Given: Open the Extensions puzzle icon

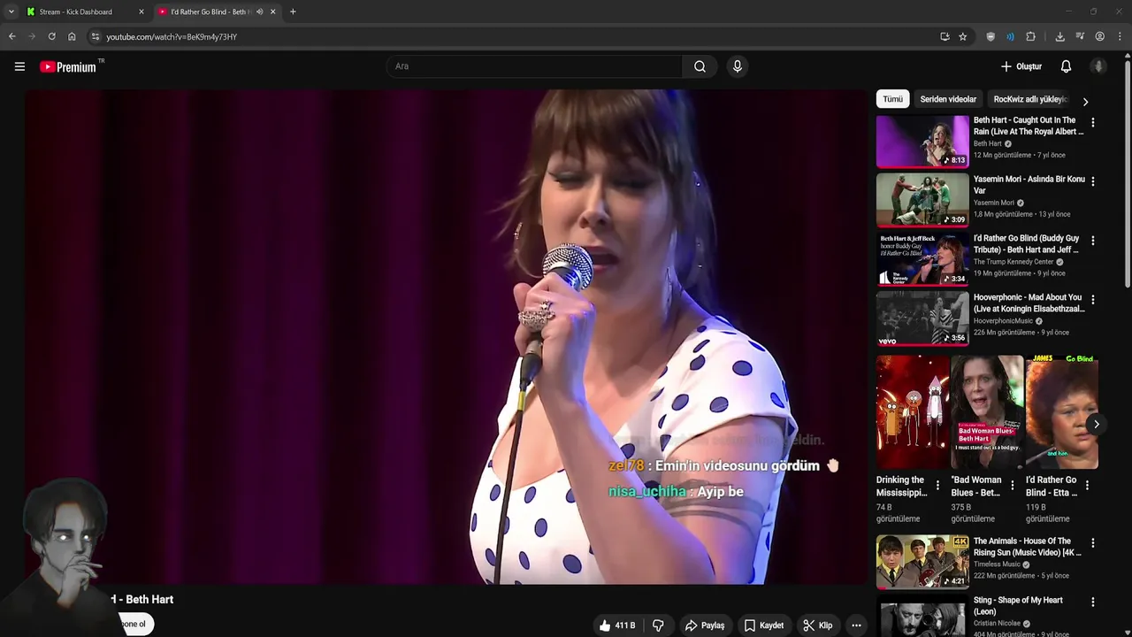Looking at the screenshot, I should click(1030, 36).
